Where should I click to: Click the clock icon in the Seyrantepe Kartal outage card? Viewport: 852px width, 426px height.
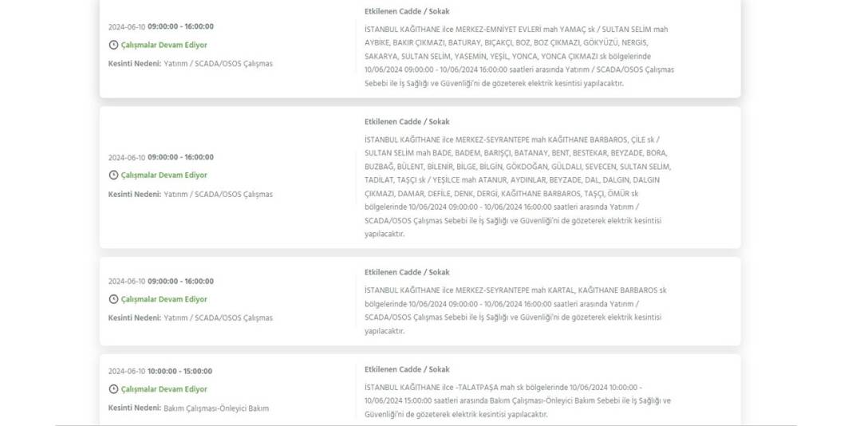tap(113, 300)
